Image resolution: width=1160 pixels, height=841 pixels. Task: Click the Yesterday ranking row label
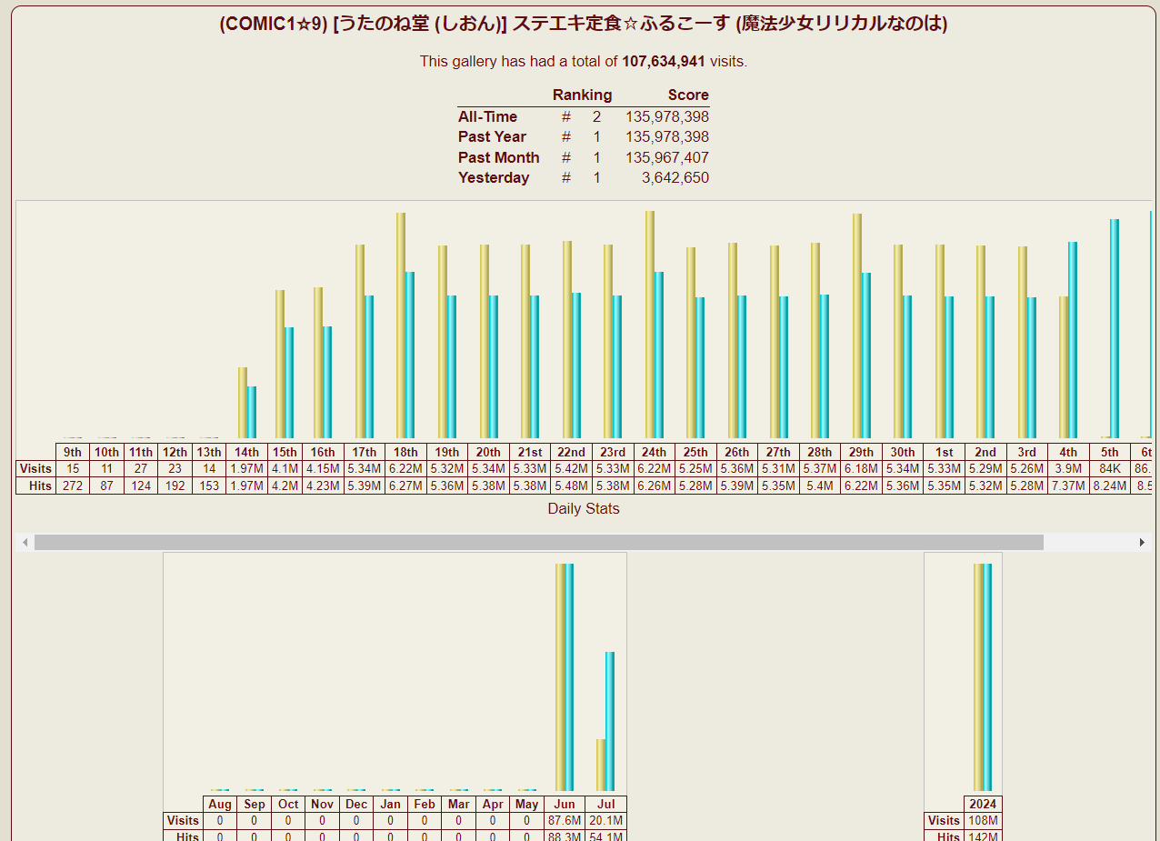coord(494,177)
